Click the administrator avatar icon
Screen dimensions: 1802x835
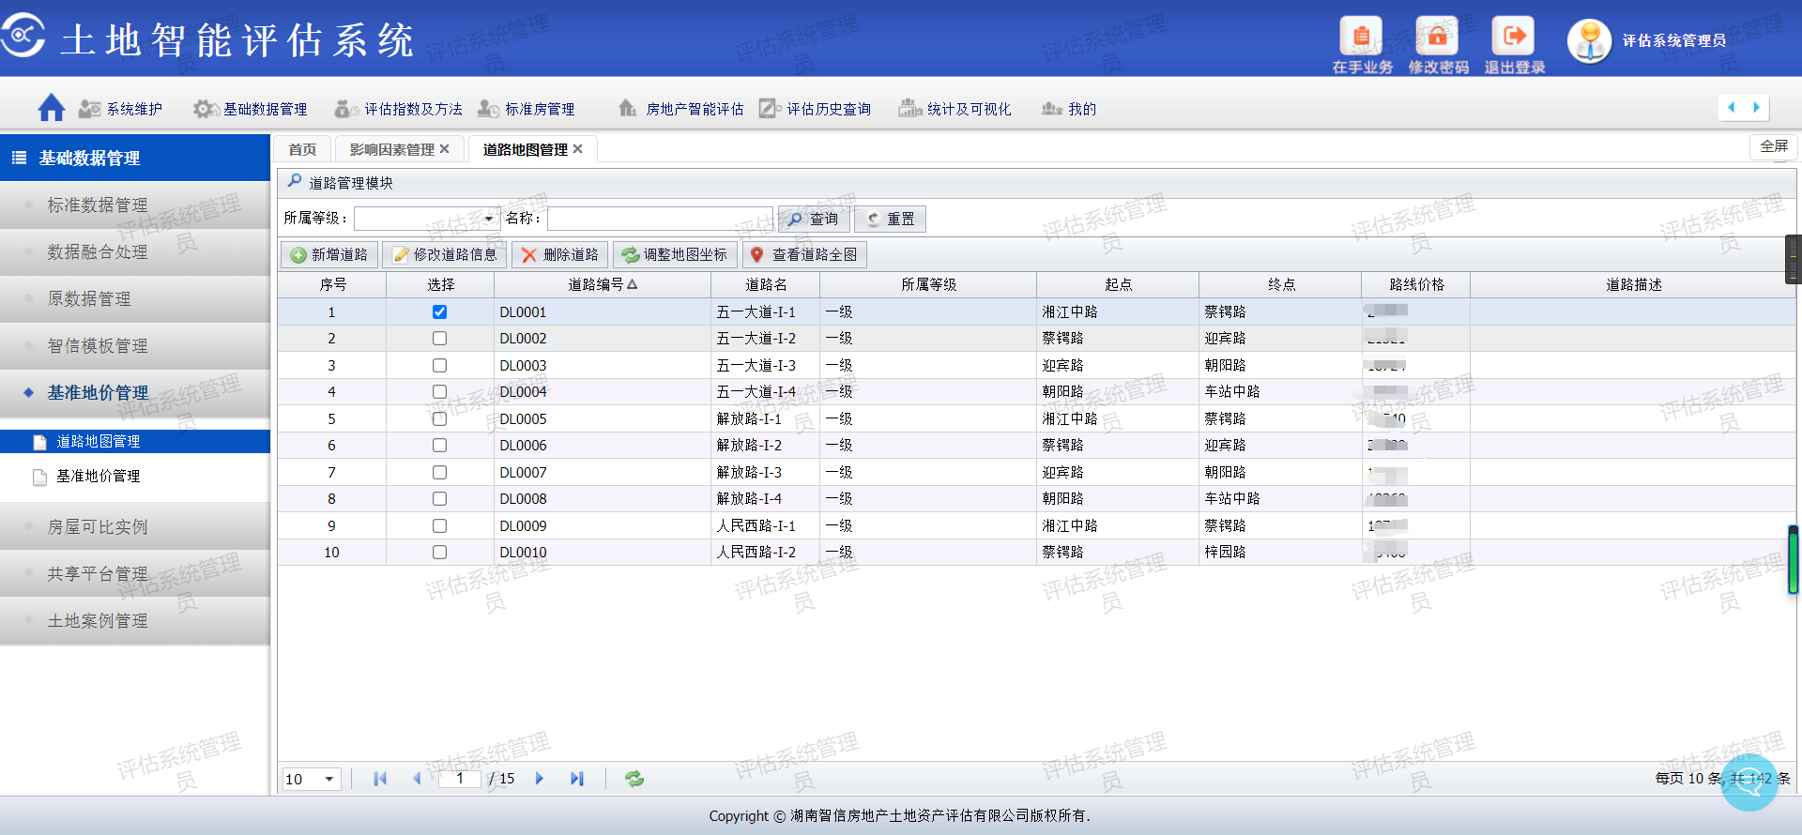[1590, 41]
